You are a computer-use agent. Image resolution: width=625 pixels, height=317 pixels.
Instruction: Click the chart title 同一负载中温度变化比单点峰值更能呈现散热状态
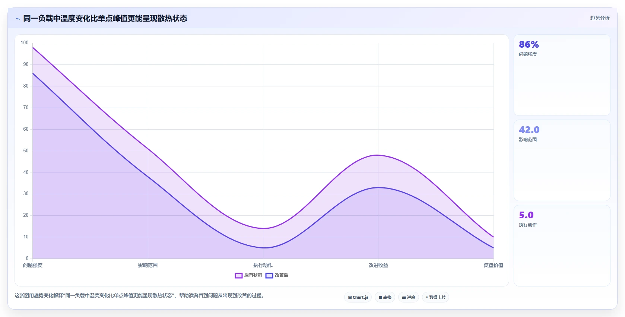coord(105,18)
